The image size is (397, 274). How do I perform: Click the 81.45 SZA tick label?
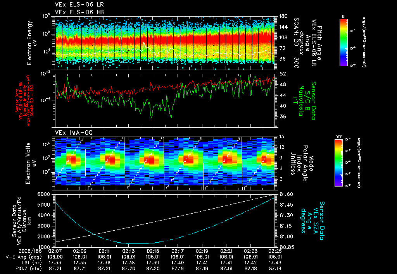[x=287, y=205]
